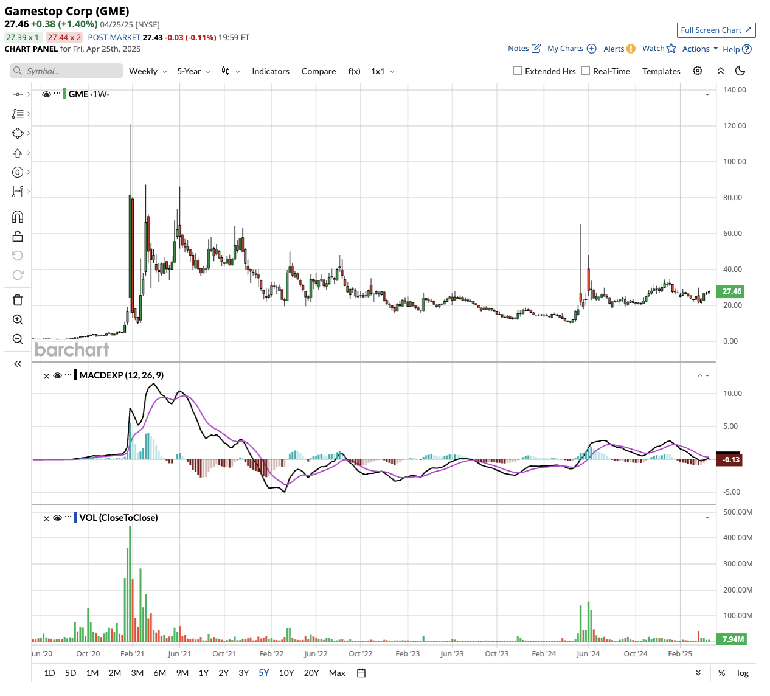
Task: Click the redo arrow icon
Action: point(18,275)
